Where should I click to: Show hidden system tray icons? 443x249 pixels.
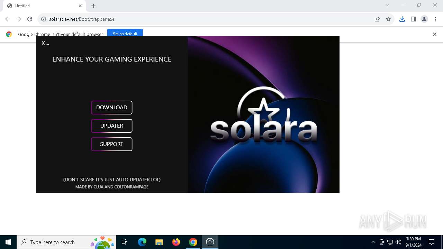click(x=373, y=242)
